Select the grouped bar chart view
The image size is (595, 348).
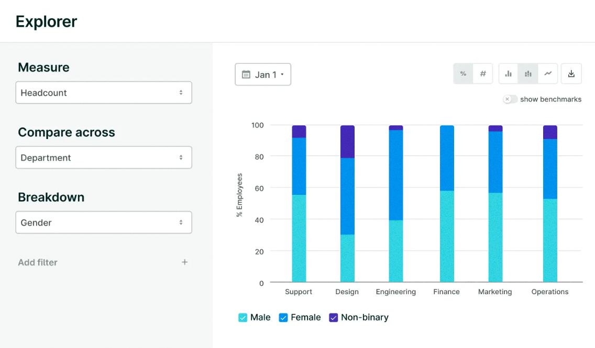point(508,74)
